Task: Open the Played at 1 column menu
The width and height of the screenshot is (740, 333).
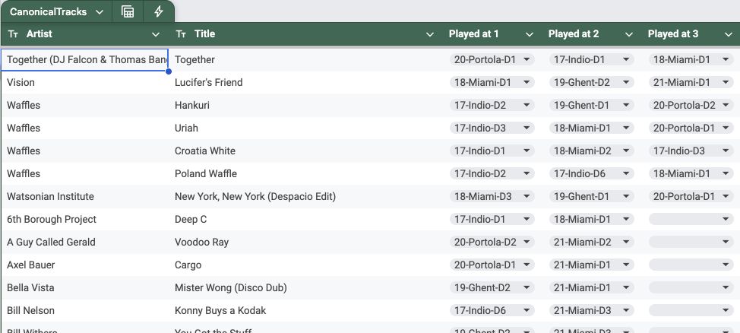Action: pyautogui.click(x=530, y=34)
